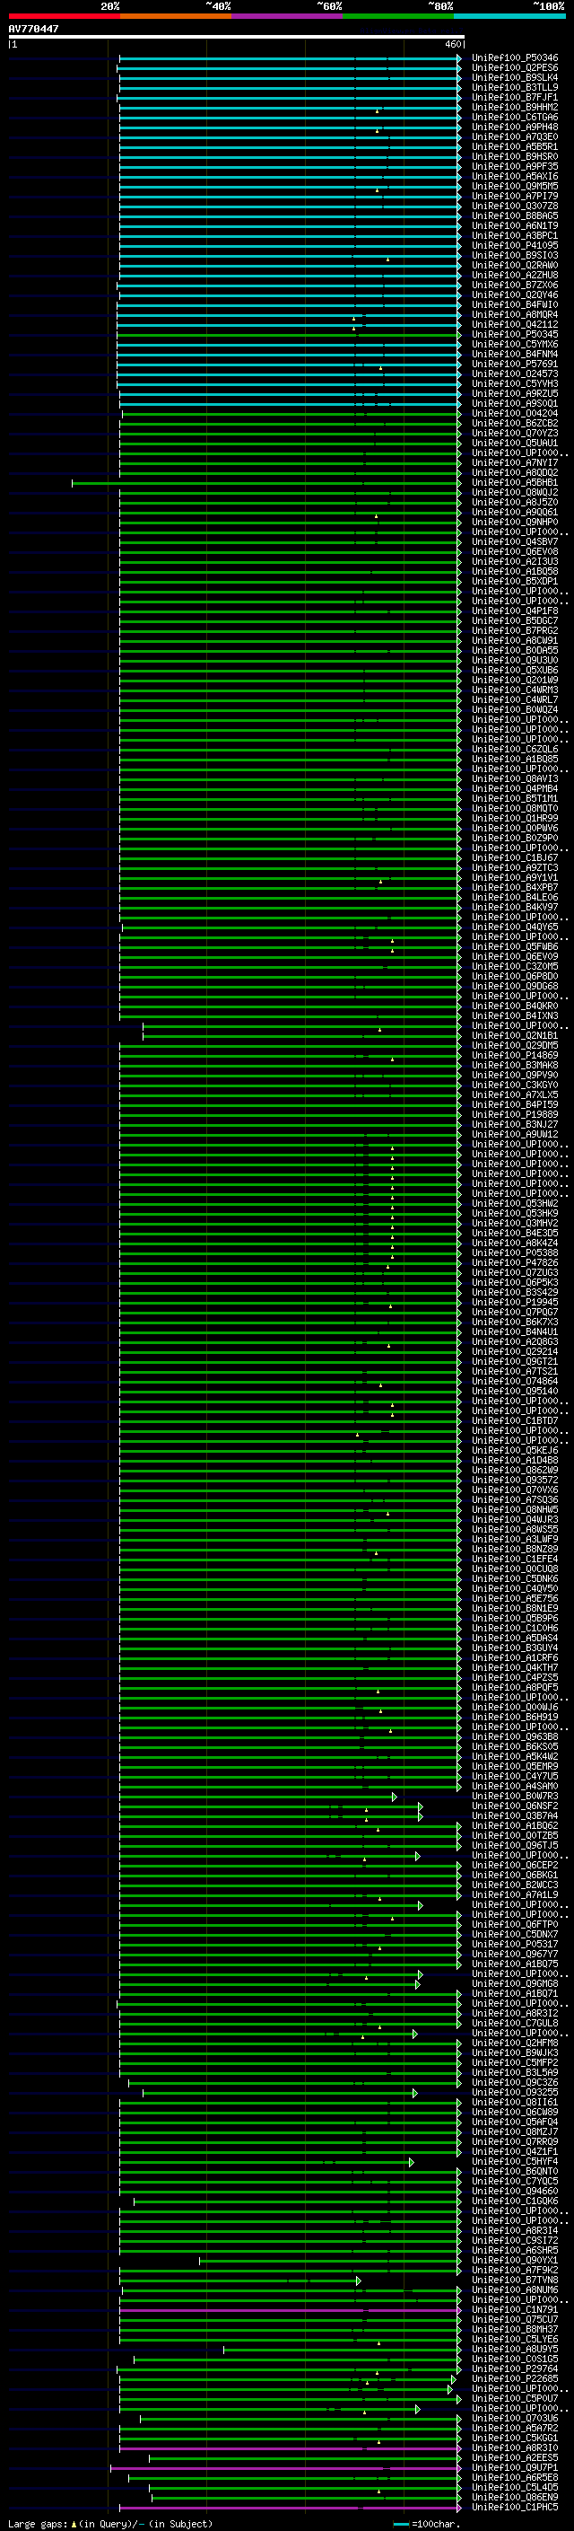The width and height of the screenshot is (574, 2531).
Task: Click the UniRef100_C1BJ67 hit label
Action: pyautogui.click(x=514, y=857)
